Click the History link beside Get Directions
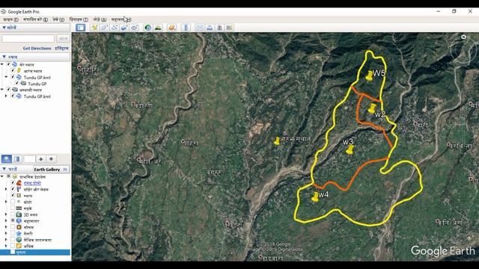Screen dimensions: 479x269 pyautogui.click(x=61, y=48)
